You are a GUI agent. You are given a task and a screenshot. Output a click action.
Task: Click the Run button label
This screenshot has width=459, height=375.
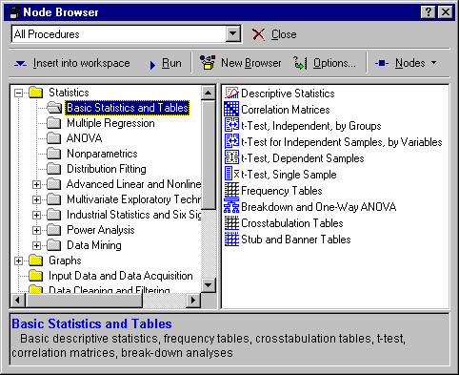171,63
